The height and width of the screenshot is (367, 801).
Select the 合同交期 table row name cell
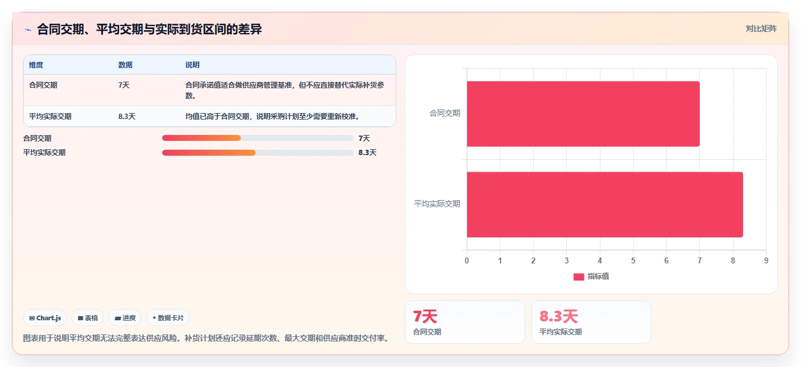[x=43, y=85]
